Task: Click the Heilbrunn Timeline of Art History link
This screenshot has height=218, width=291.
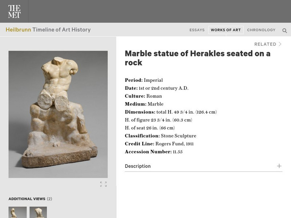Action: (48, 30)
